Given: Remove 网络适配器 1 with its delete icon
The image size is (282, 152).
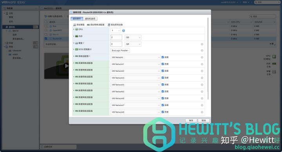Looking at the screenshot, I should click(x=202, y=57).
